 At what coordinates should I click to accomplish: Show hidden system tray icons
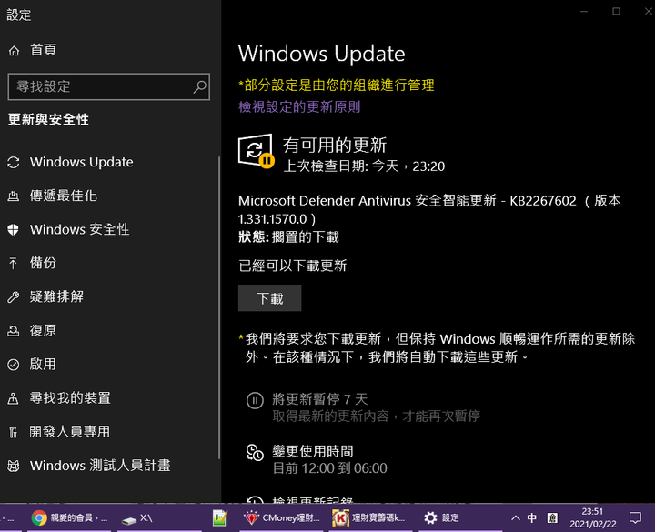tap(516, 518)
